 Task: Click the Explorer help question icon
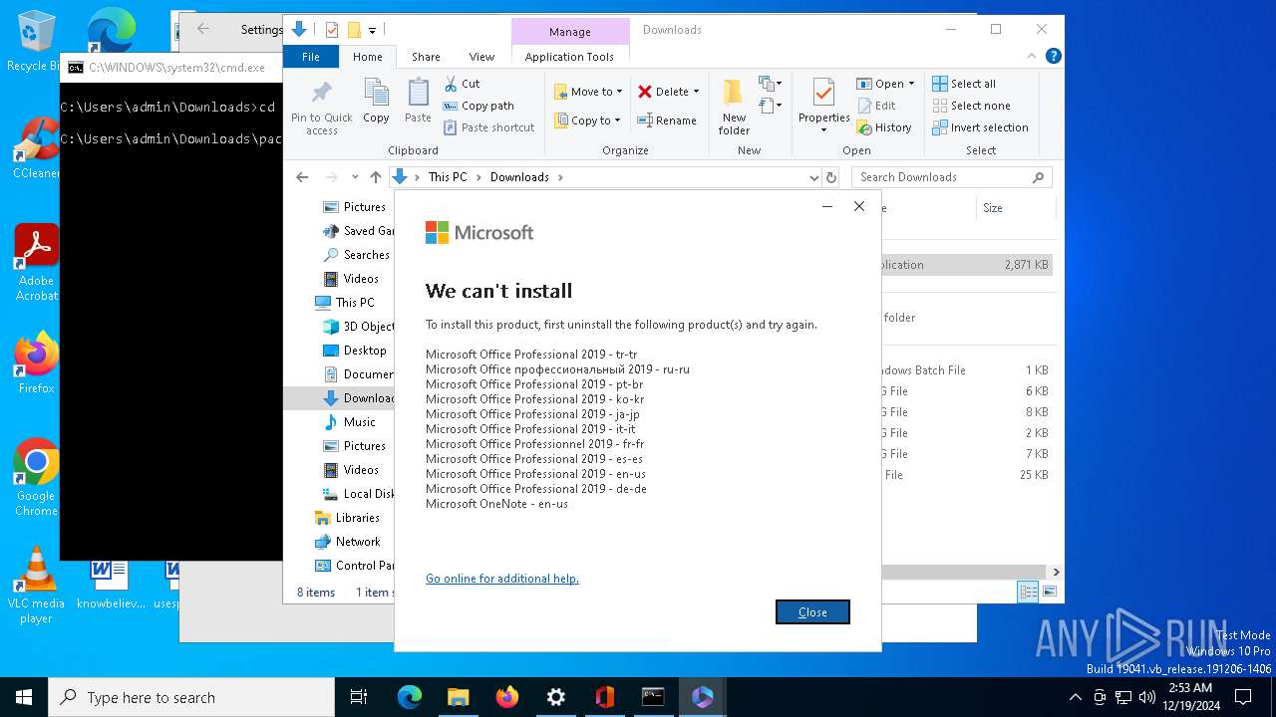[1053, 57]
